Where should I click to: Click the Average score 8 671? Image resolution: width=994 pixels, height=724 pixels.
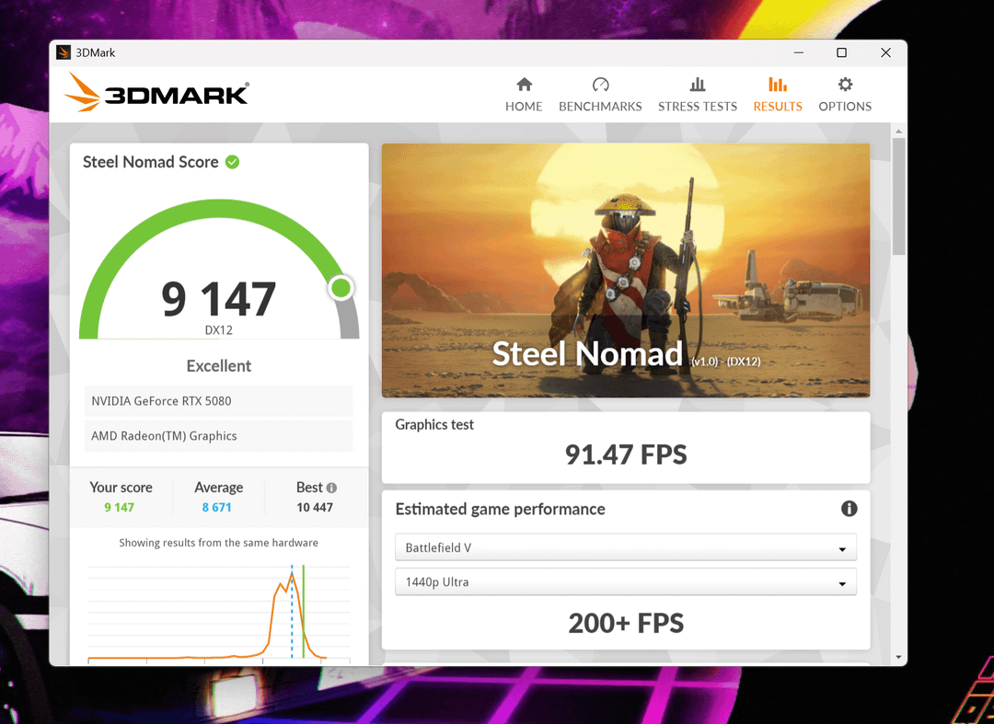[217, 508]
